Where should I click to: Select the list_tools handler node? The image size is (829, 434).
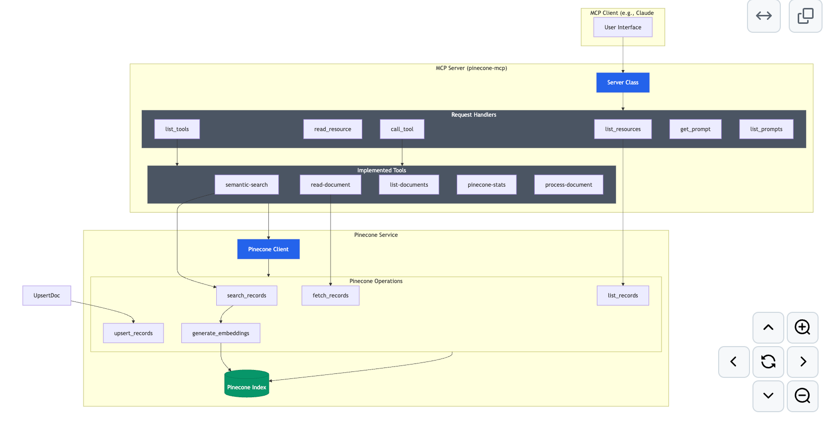pyautogui.click(x=177, y=129)
